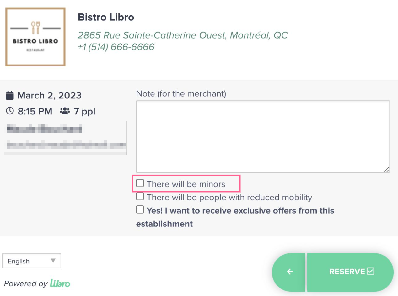This screenshot has width=398, height=296.
Task: Click the group icon beside 7 ppl
Action: pyautogui.click(x=65, y=111)
